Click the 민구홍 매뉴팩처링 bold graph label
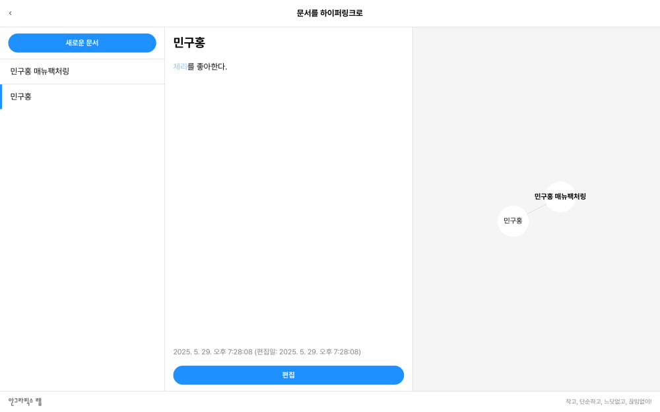The image size is (660, 412). pos(560,196)
